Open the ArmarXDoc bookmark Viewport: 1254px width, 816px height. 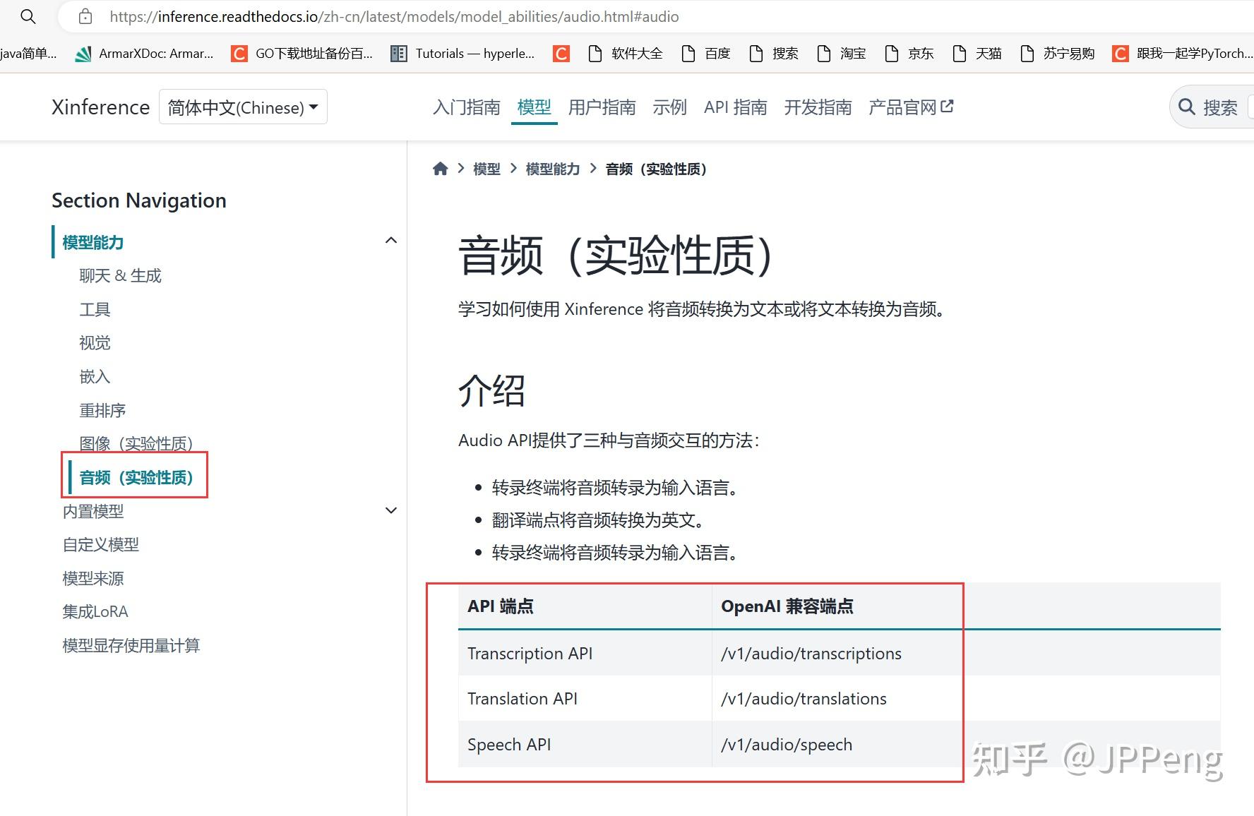coord(144,53)
